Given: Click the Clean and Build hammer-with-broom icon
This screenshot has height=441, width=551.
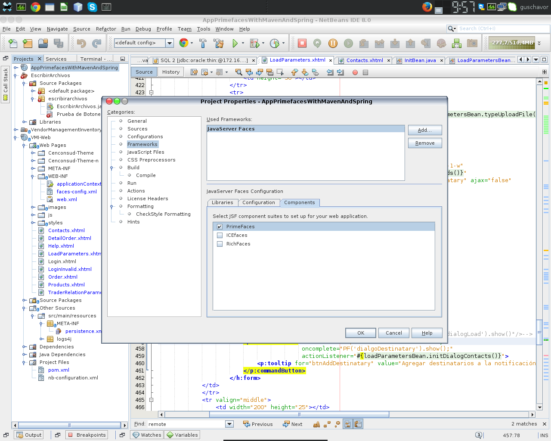Looking at the screenshot, I should point(219,43).
